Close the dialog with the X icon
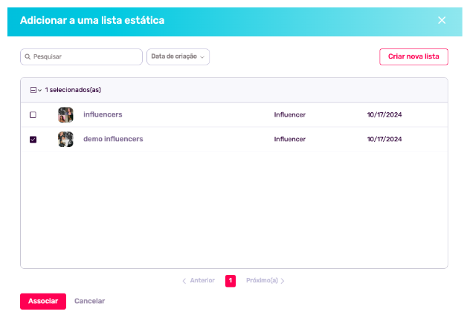The image size is (467, 318). (x=442, y=20)
